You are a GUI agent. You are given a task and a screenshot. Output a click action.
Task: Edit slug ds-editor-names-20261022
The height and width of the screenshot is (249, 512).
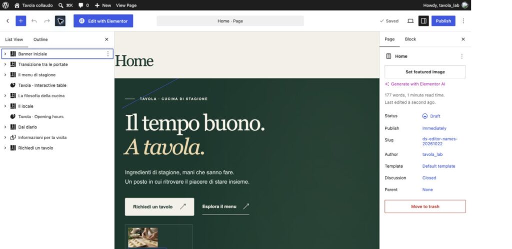click(440, 141)
